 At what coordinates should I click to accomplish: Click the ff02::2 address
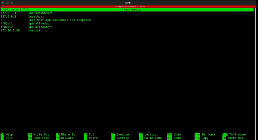click(x=7, y=27)
